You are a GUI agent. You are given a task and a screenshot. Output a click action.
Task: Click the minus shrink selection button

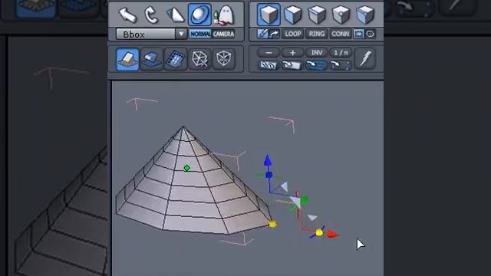(269, 53)
